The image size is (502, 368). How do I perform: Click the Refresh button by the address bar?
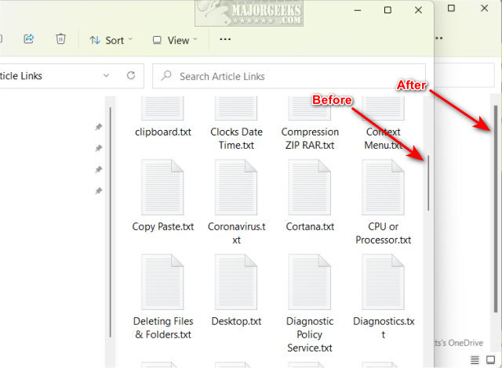pos(131,76)
